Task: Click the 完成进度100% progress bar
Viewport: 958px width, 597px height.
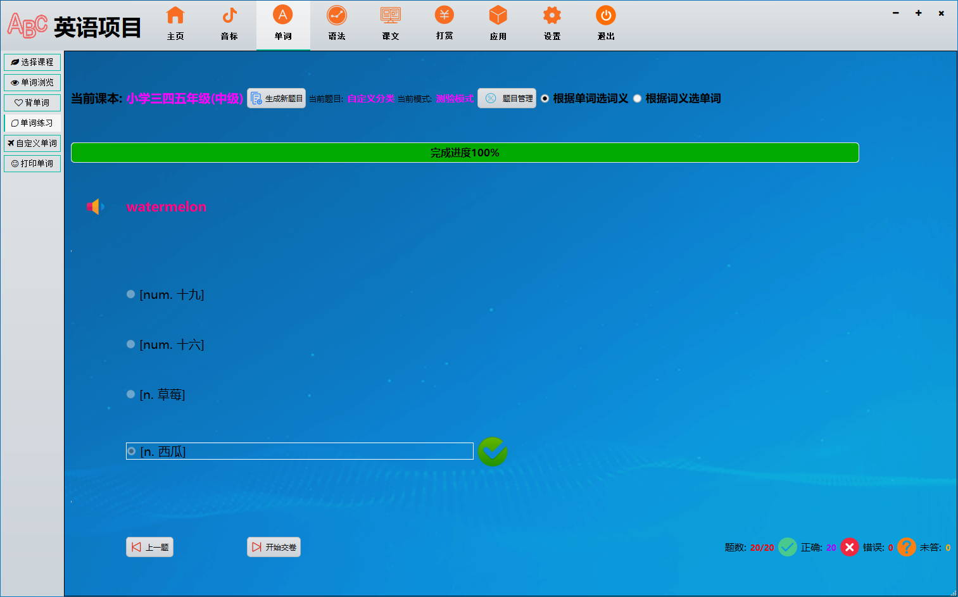Action: click(465, 153)
